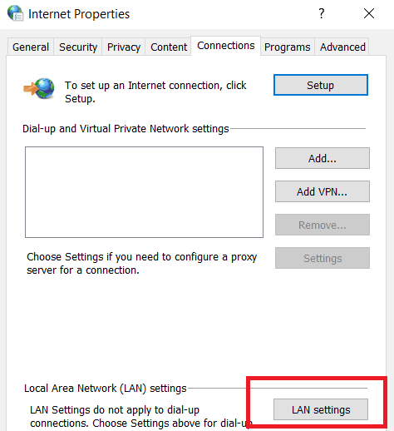Open the Advanced tab
Viewport: 394px width, 431px height.
342,47
